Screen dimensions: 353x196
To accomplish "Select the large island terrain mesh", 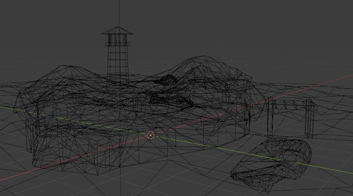I will coord(140,115).
